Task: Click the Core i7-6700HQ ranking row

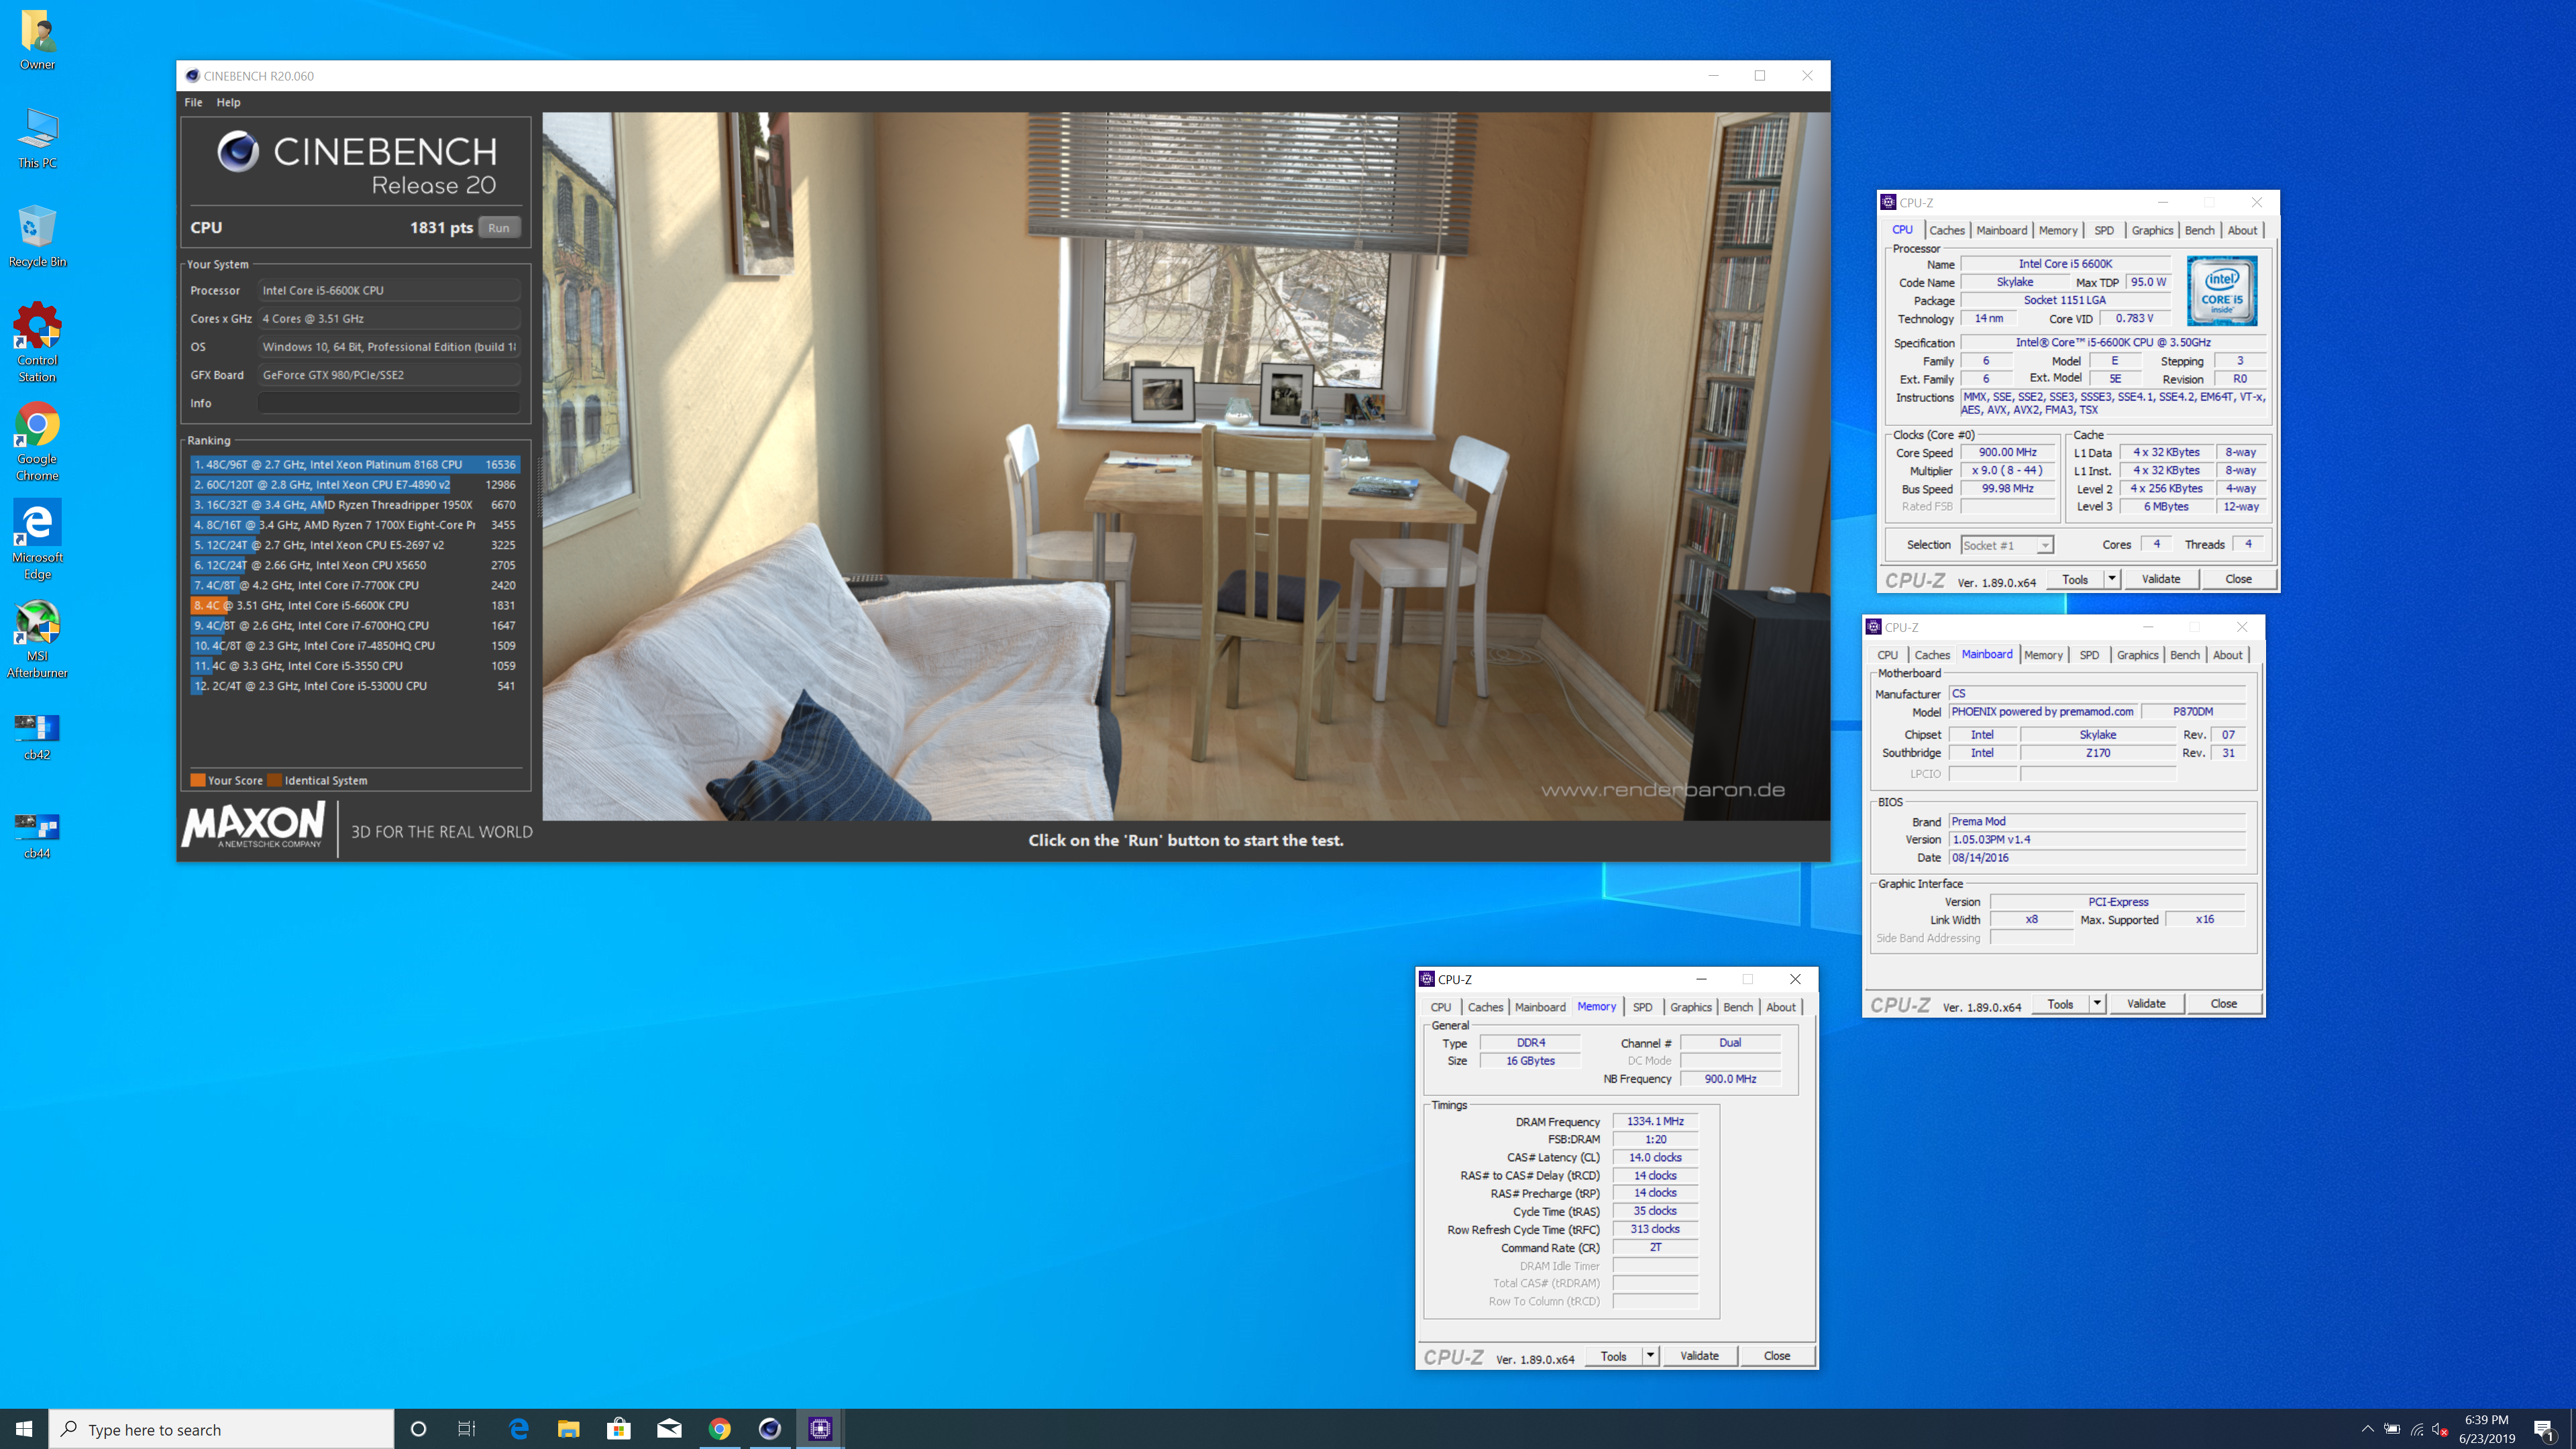Action: coord(355,625)
